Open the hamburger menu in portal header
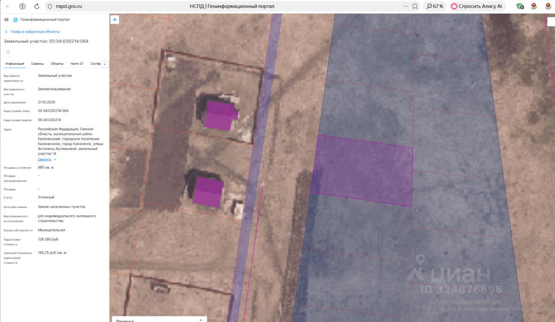 (x=6, y=20)
